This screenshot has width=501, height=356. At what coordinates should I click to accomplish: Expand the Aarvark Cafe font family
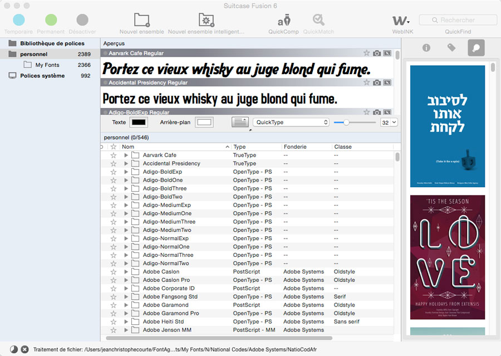coord(126,155)
